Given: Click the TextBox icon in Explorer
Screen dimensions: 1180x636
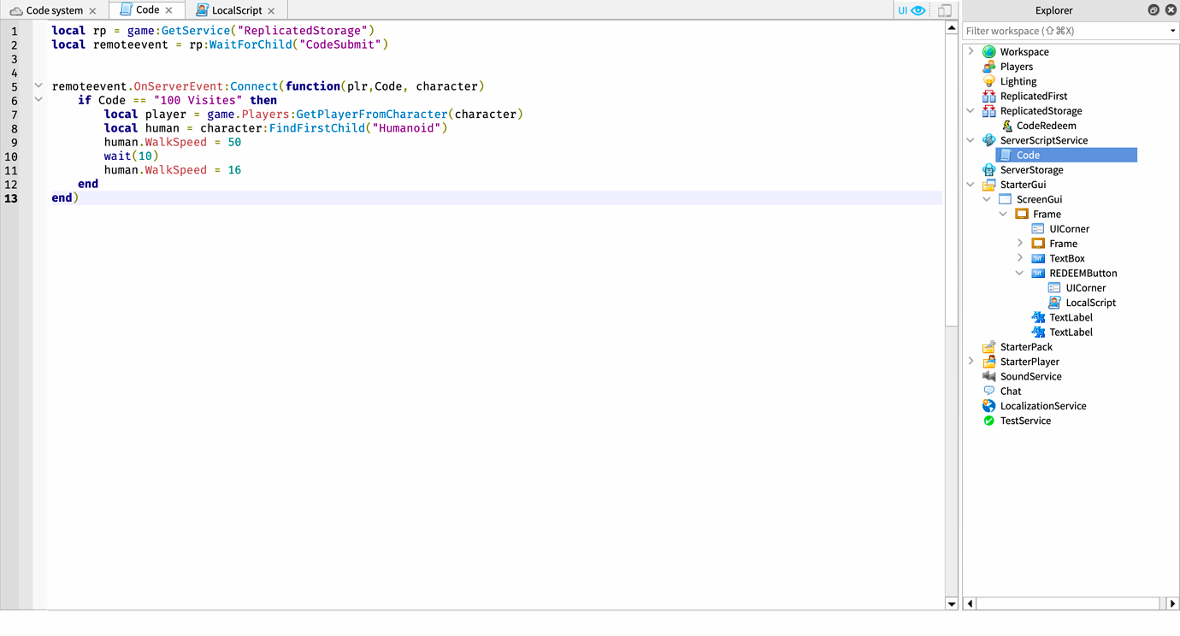Looking at the screenshot, I should pyautogui.click(x=1038, y=258).
